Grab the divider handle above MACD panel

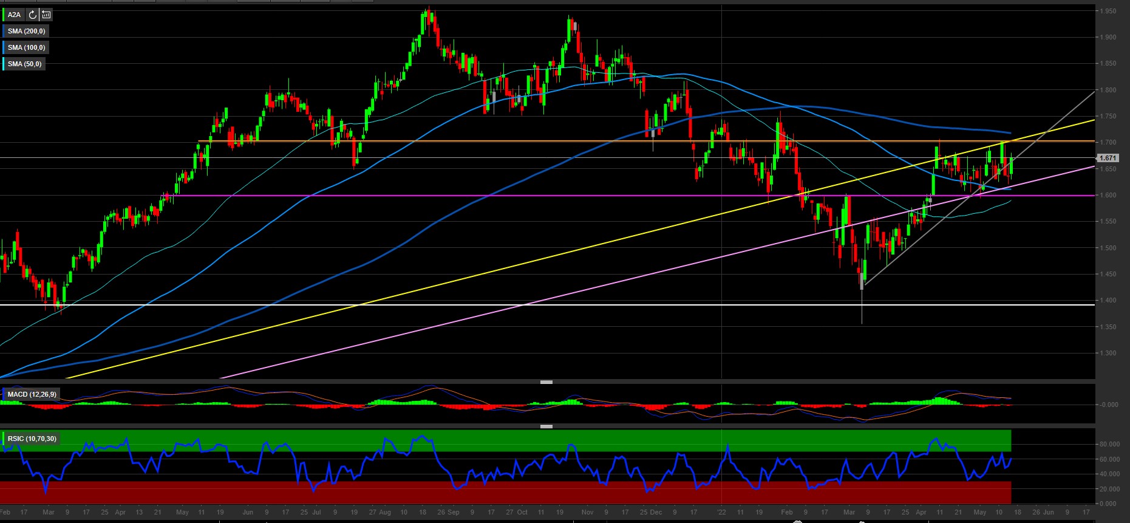[546, 382]
